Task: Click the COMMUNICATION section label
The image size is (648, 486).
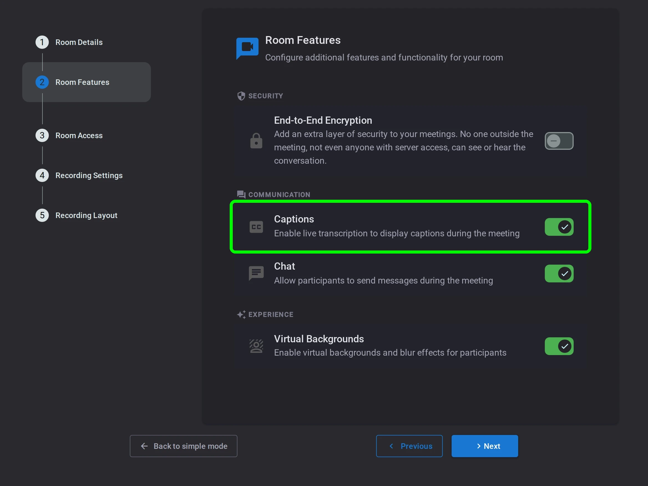Action: [x=279, y=194]
